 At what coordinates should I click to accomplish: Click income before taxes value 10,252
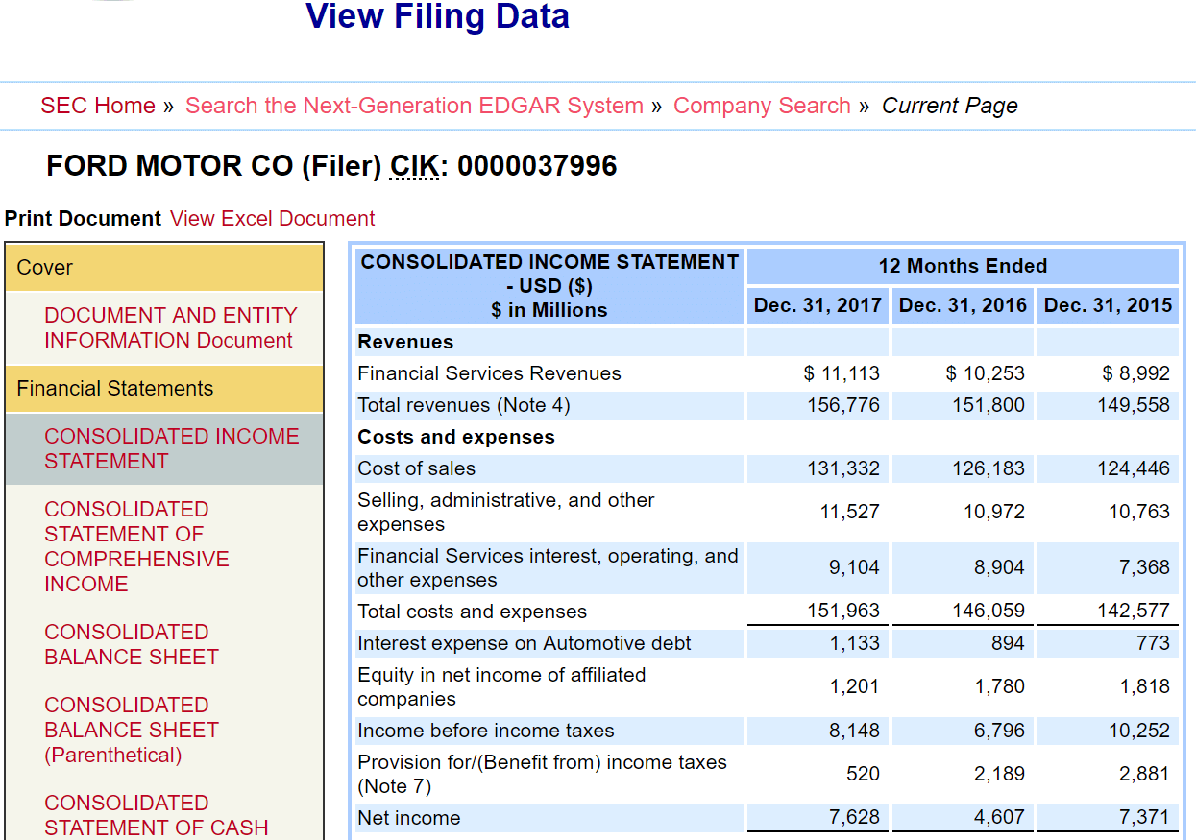click(x=1139, y=731)
